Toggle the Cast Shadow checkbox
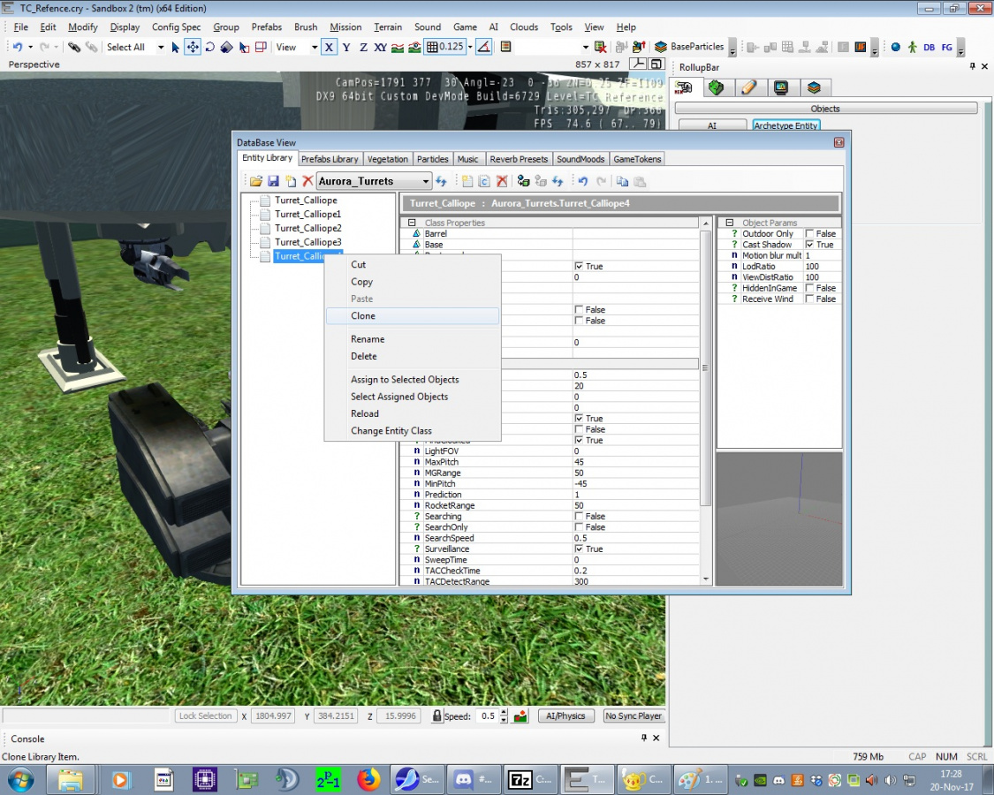This screenshot has height=795, width=994. (x=810, y=245)
